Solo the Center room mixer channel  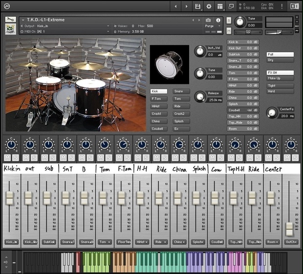(276, 158)
